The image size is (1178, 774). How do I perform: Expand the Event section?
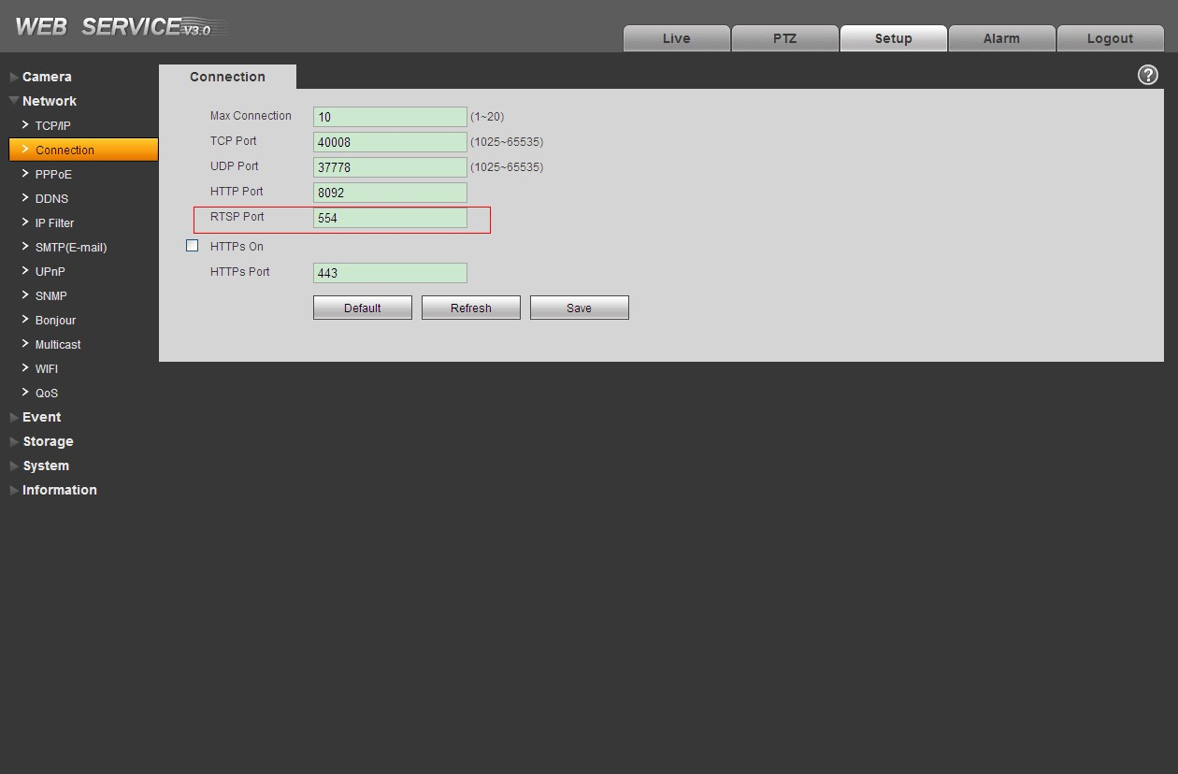pos(41,417)
